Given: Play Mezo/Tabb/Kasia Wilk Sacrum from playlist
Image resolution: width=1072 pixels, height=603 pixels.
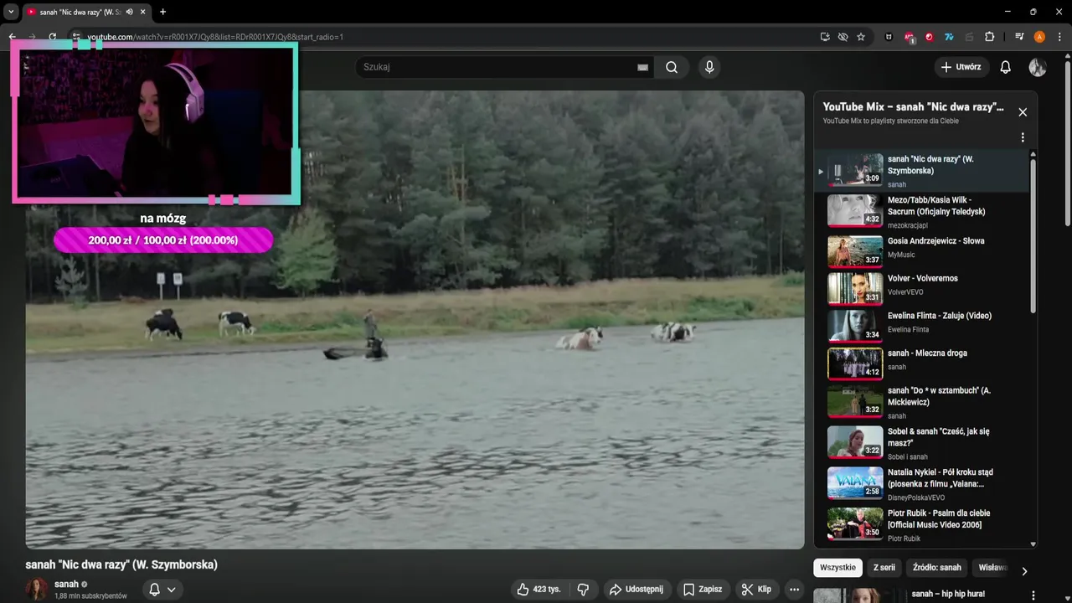Looking at the screenshot, I should tap(921, 212).
